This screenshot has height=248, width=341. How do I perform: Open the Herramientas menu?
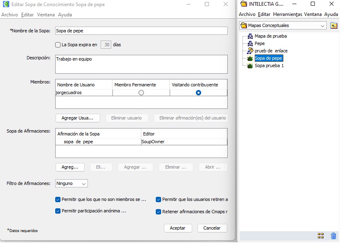(x=287, y=14)
